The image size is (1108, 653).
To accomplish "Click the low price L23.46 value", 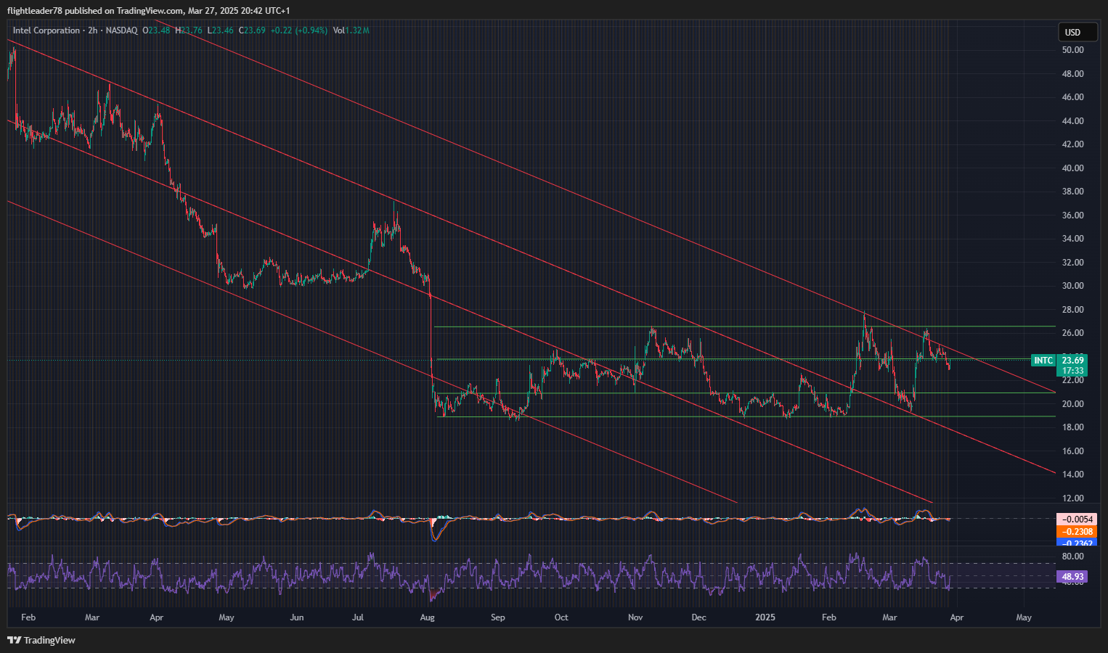I will click(221, 30).
